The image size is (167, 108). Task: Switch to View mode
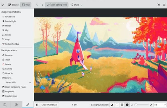(26, 5)
